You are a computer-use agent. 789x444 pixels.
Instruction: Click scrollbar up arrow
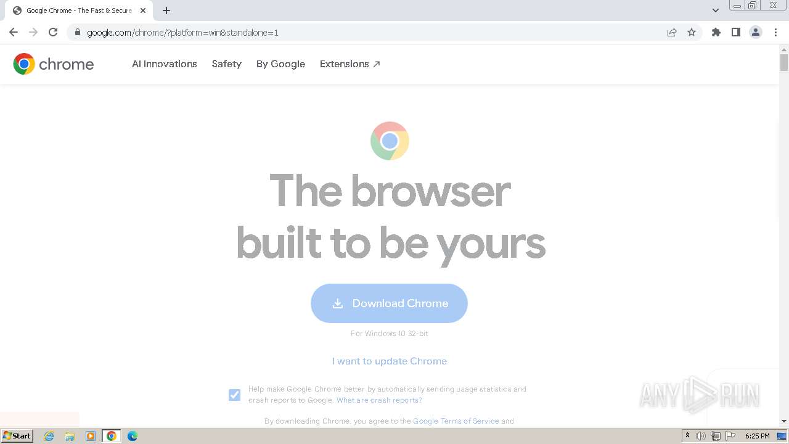click(784, 49)
